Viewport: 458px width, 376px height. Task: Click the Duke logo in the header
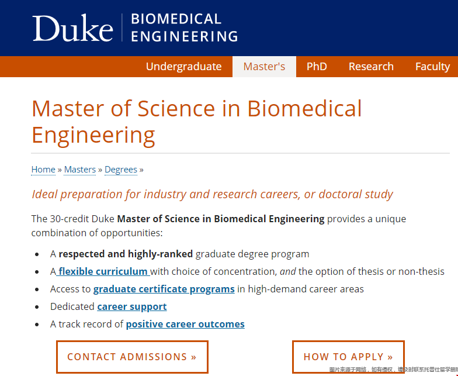(72, 28)
